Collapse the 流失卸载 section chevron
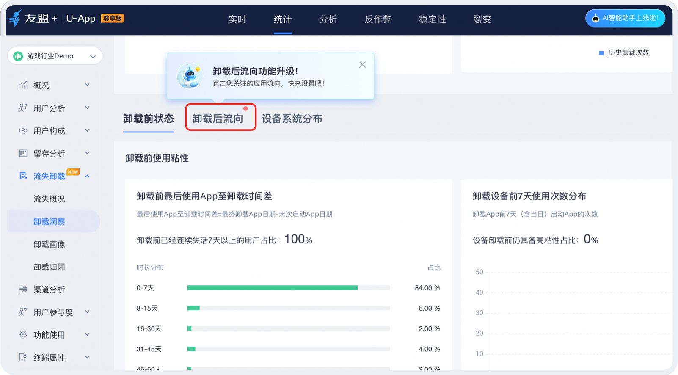The height and width of the screenshot is (375, 678). point(87,176)
